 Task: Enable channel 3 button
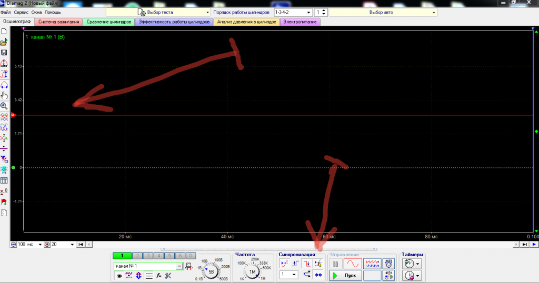(148, 256)
